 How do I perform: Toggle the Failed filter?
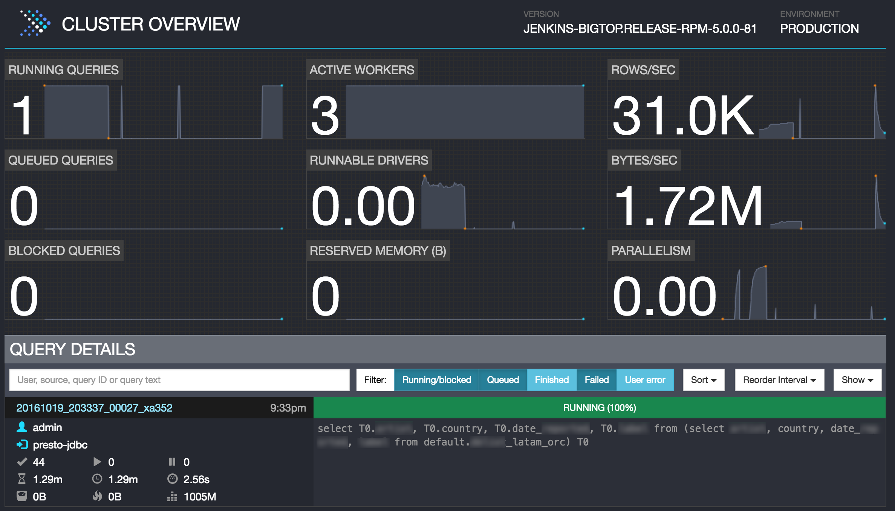(x=597, y=380)
